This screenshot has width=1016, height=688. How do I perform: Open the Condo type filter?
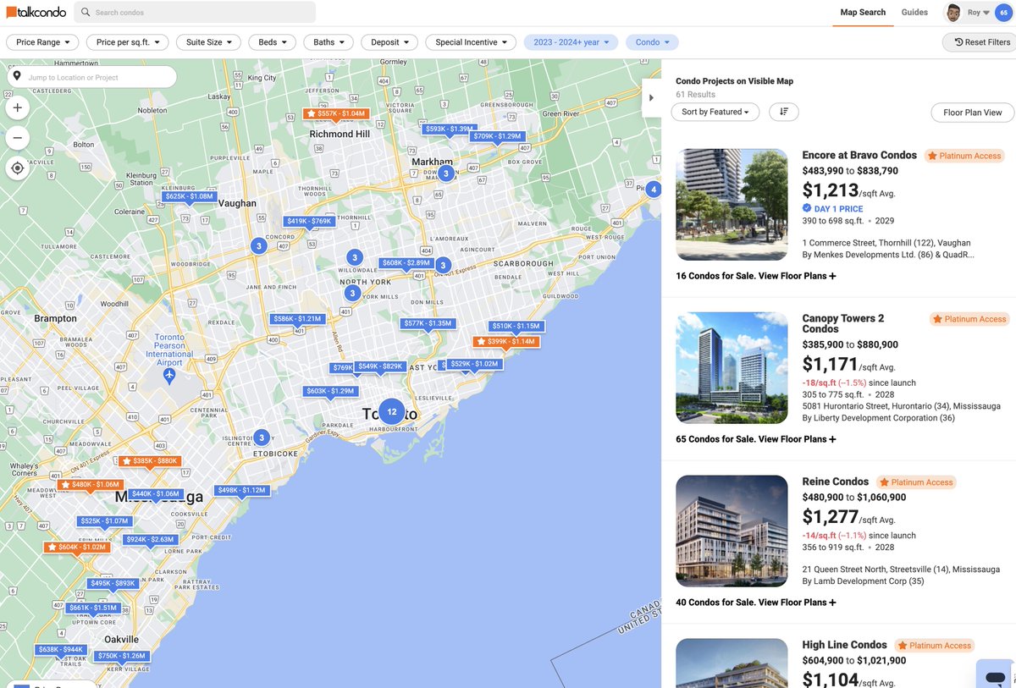tap(652, 42)
